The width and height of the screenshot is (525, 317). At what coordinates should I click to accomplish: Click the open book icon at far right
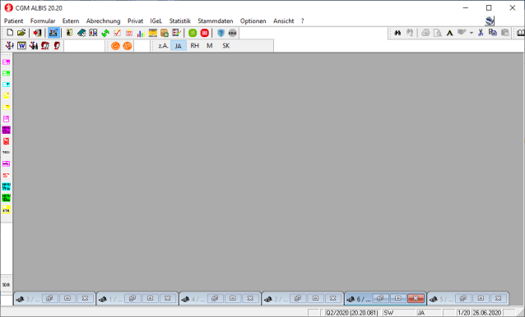521,33
